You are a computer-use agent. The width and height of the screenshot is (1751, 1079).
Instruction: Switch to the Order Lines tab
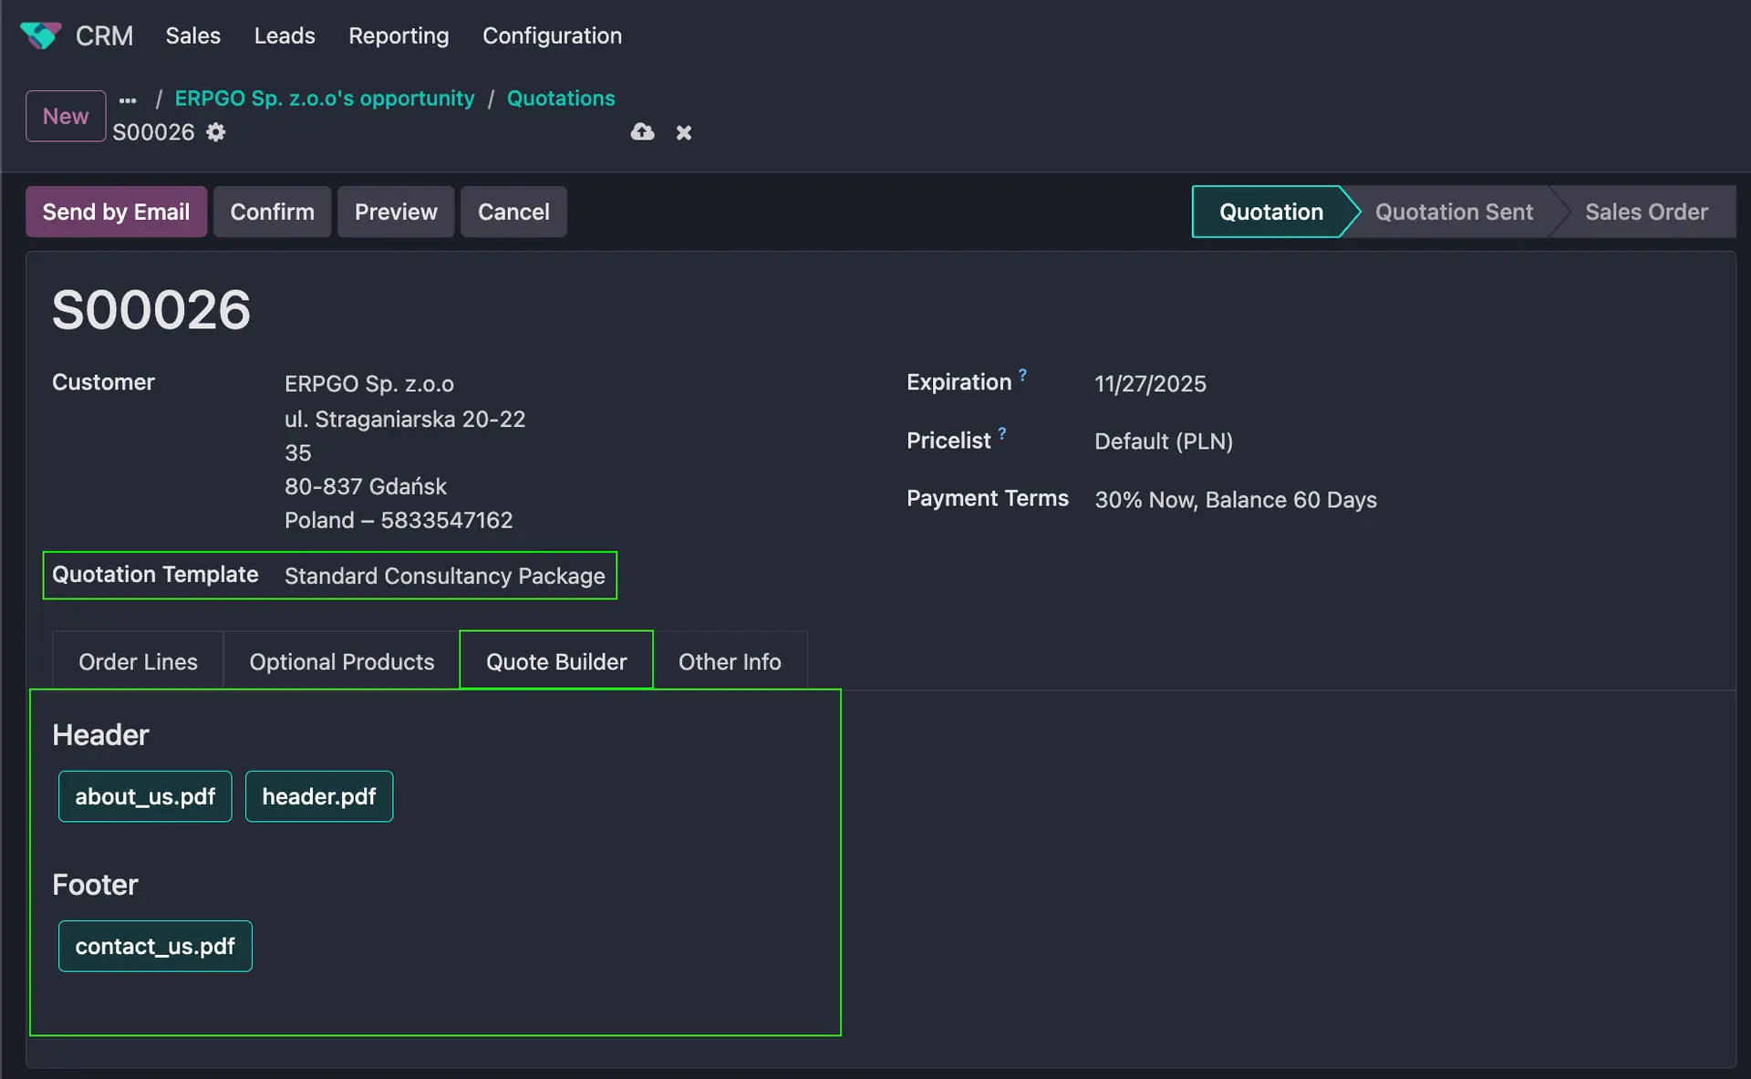click(x=138, y=661)
